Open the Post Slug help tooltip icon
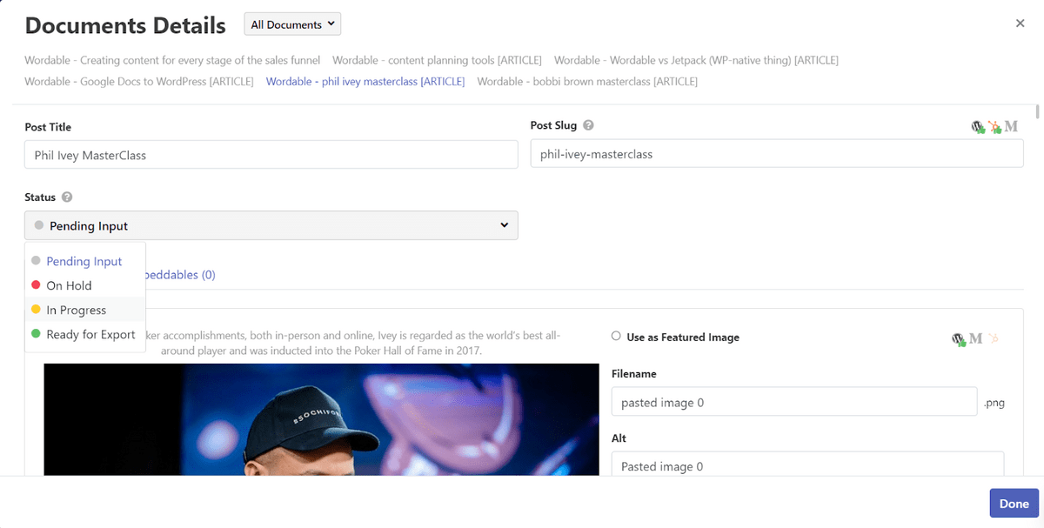1044x528 pixels. [x=588, y=125]
